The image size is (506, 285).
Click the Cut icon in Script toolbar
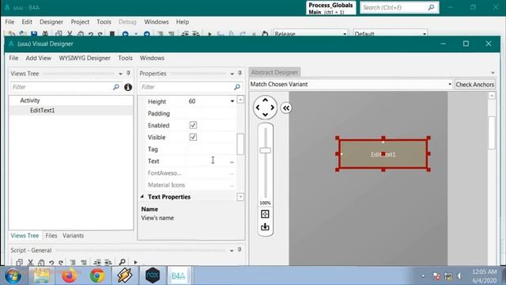click(31, 262)
